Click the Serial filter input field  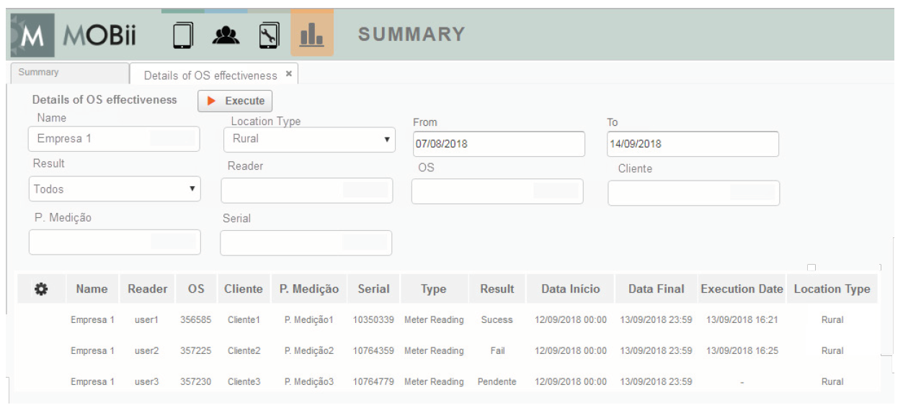(306, 243)
